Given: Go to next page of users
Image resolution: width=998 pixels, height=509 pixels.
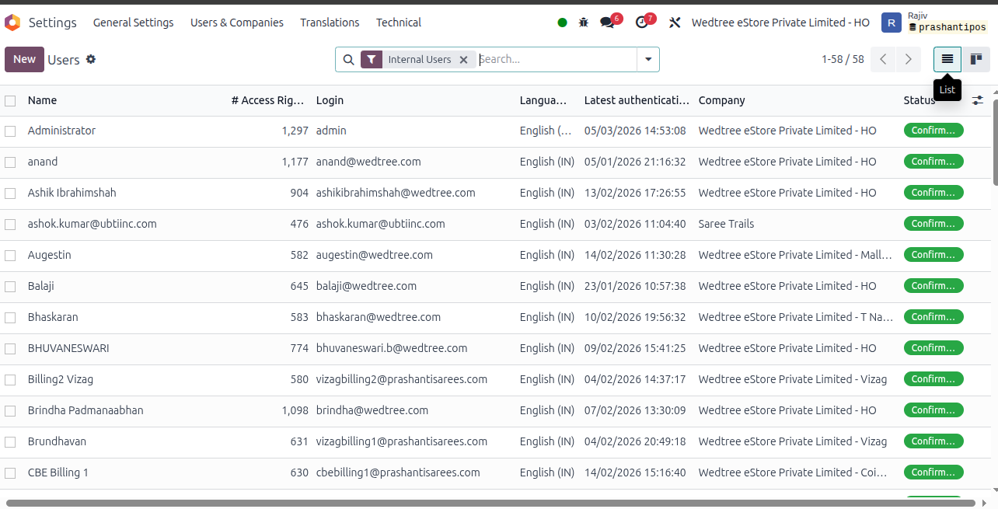Looking at the screenshot, I should click(x=908, y=59).
